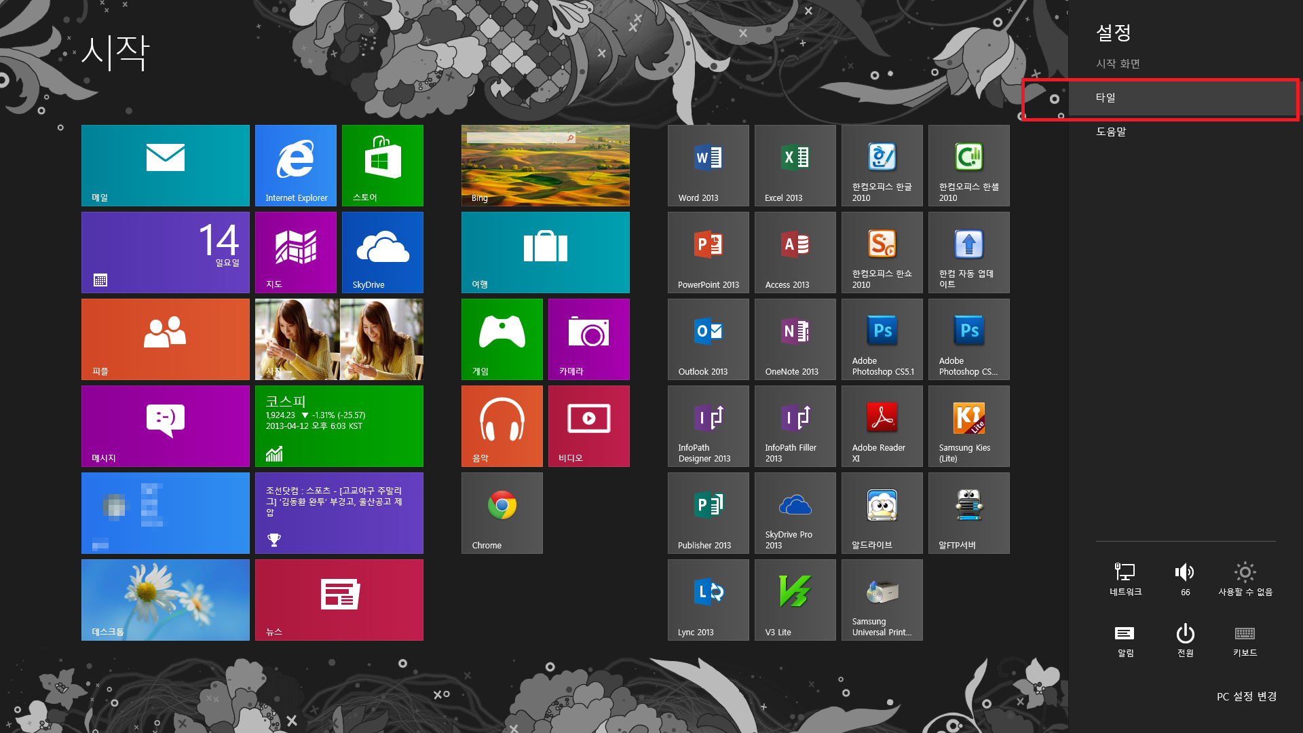Launch the Internet Explorer tile

pyautogui.click(x=296, y=166)
